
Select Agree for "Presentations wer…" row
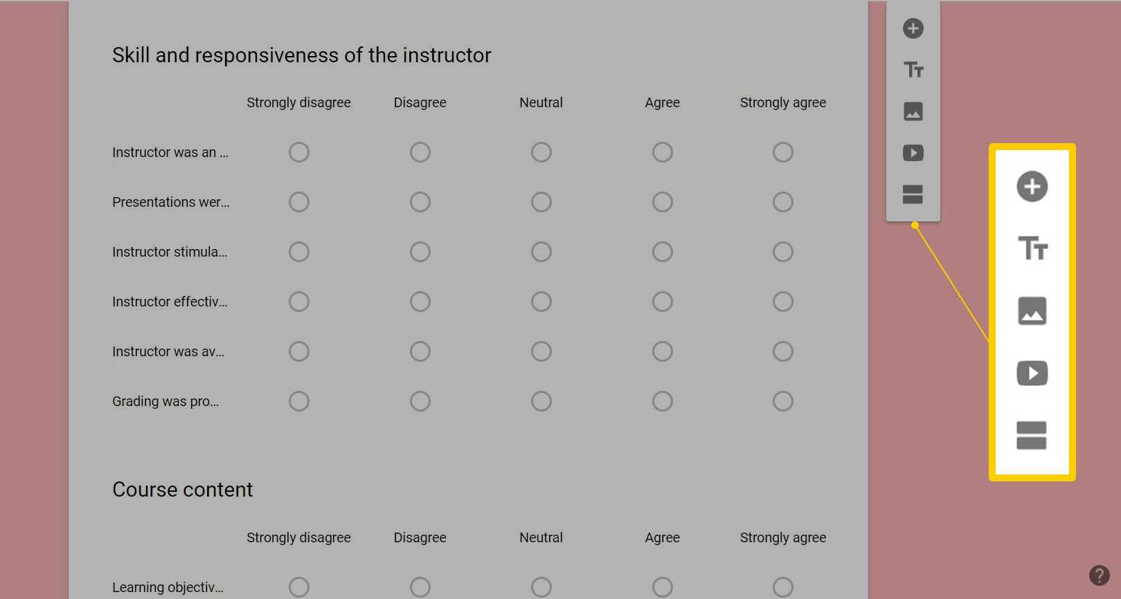pos(663,202)
